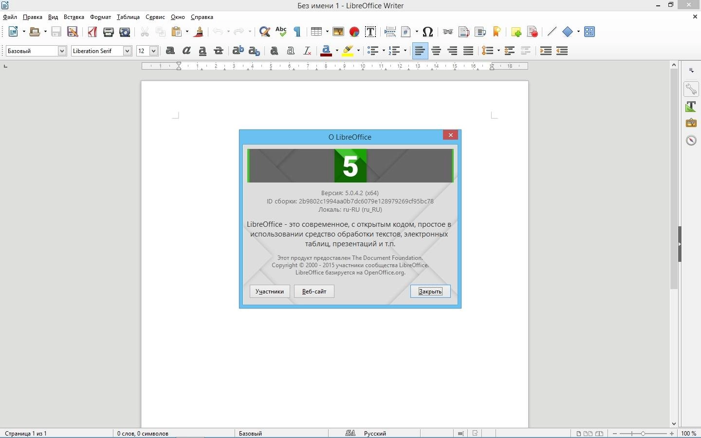
Task: Click the Open folder icon
Action: point(35,32)
